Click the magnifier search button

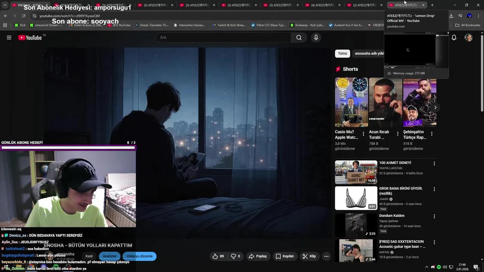(x=299, y=37)
